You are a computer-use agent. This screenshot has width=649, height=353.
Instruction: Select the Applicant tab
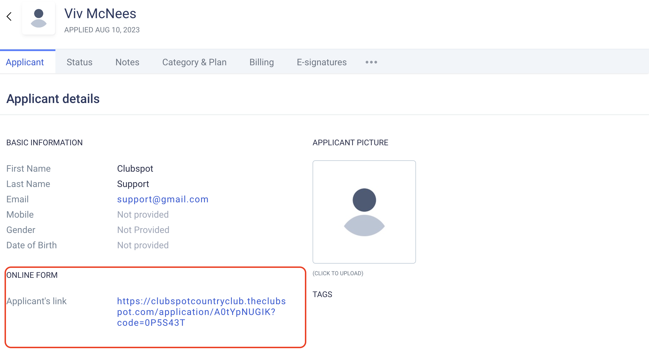25,62
